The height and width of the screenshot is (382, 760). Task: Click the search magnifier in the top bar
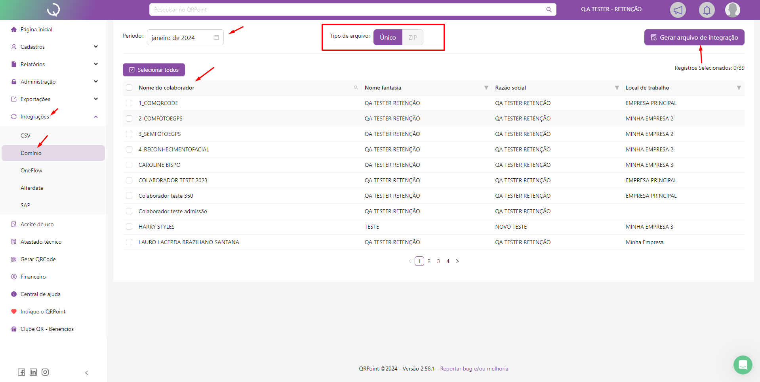549,10
